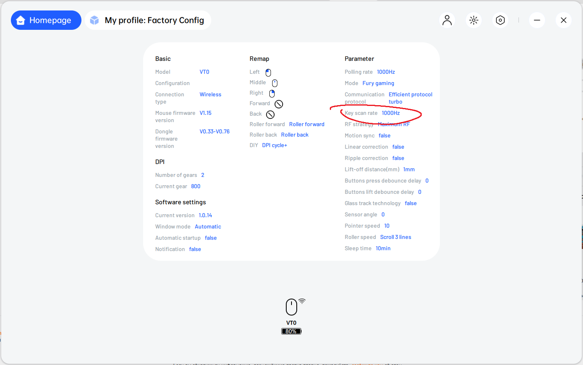Viewport: 583px width, 365px height.
Task: Click the Polling rate 1000Hz value
Action: (x=386, y=72)
